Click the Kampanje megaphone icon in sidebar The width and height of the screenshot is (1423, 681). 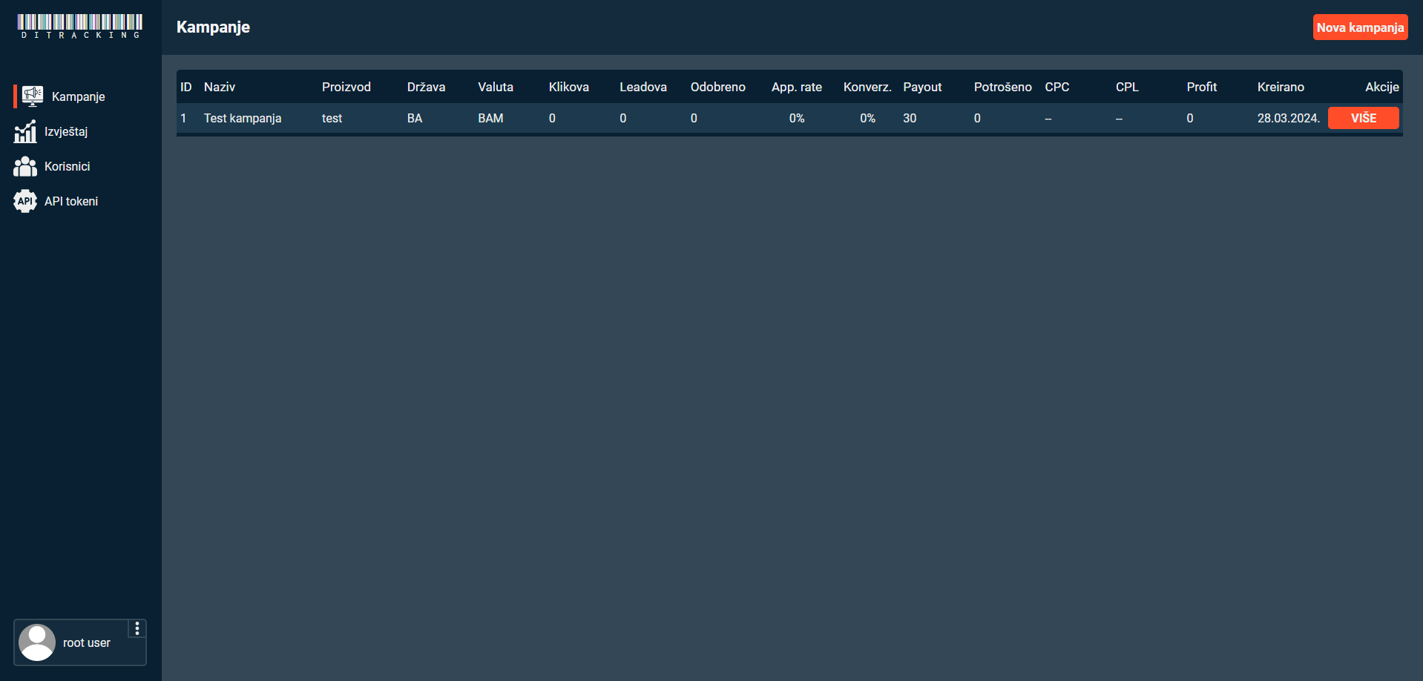[32, 96]
